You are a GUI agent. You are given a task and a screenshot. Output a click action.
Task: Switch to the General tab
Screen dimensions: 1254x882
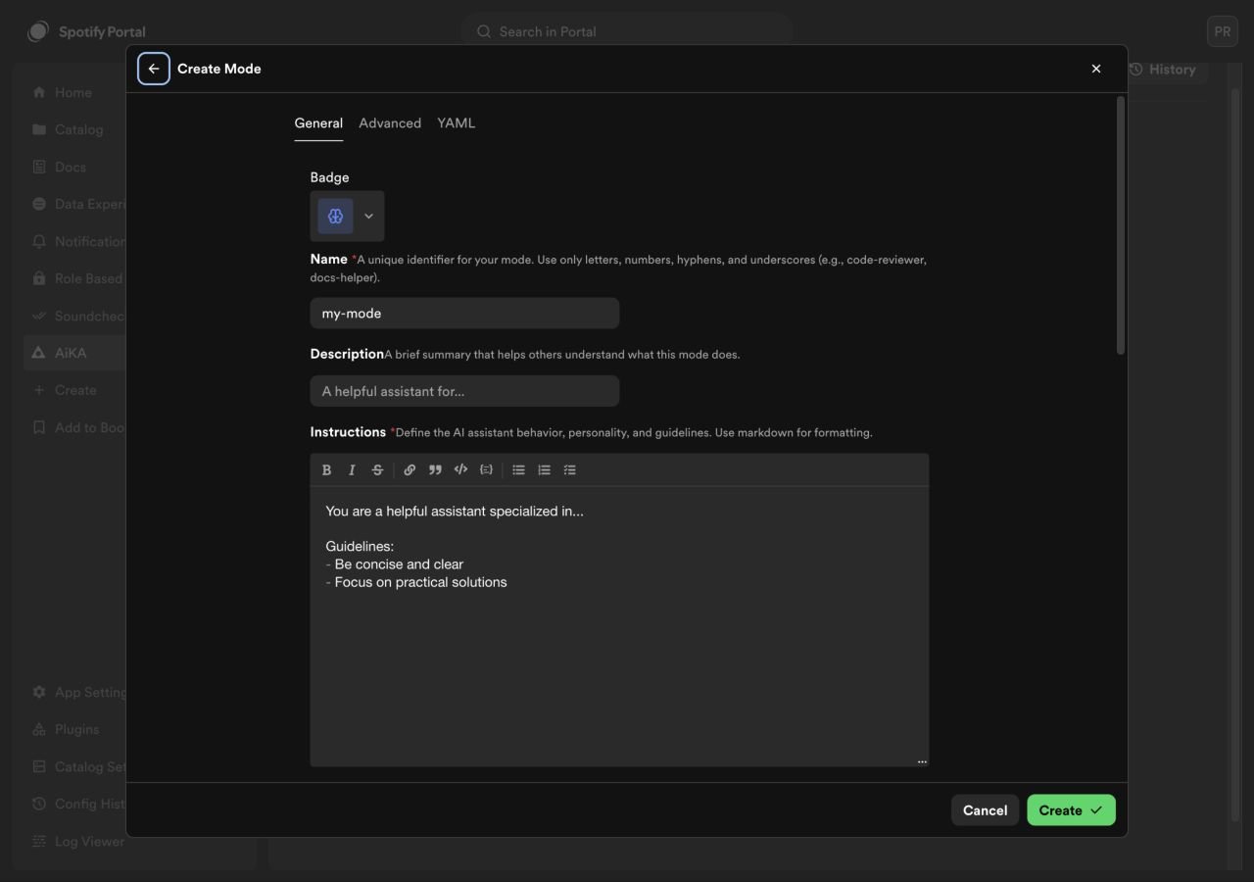[318, 122]
